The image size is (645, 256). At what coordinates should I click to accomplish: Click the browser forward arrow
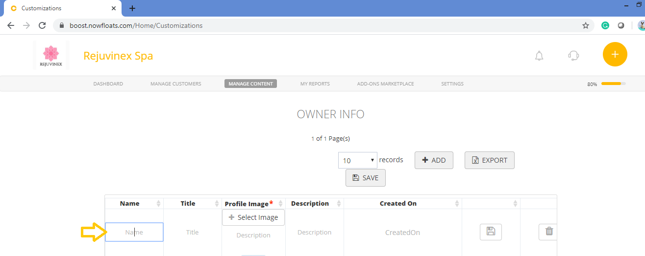[26, 25]
